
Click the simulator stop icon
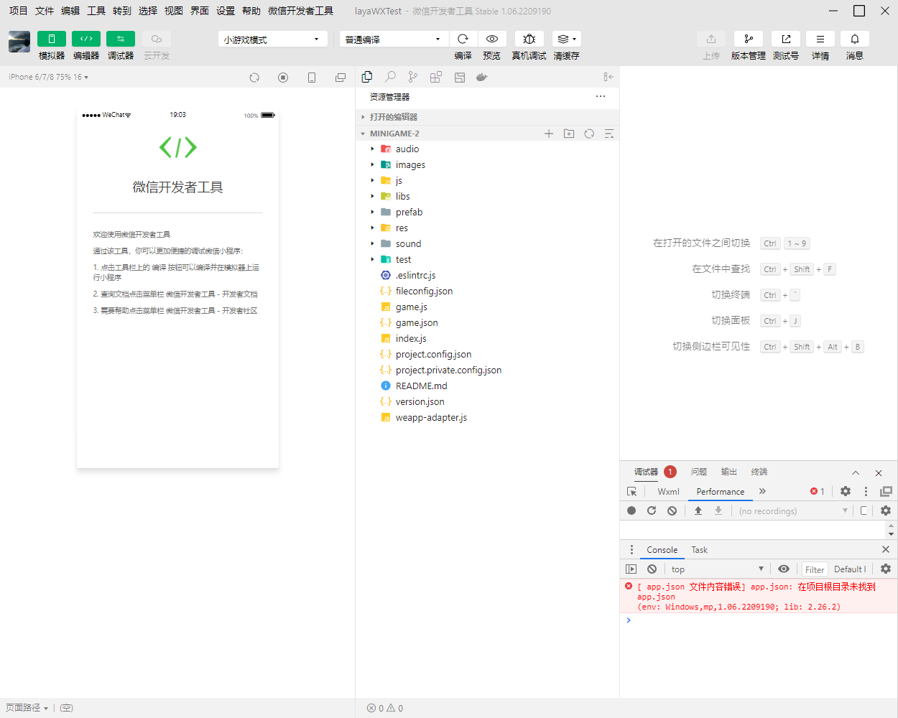coord(283,78)
